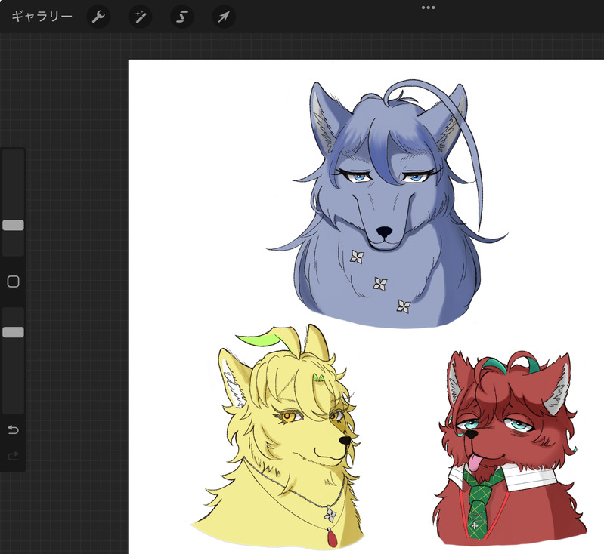This screenshot has height=554, width=604.
Task: Tap the three-dot multitasking menu
Action: tap(429, 8)
